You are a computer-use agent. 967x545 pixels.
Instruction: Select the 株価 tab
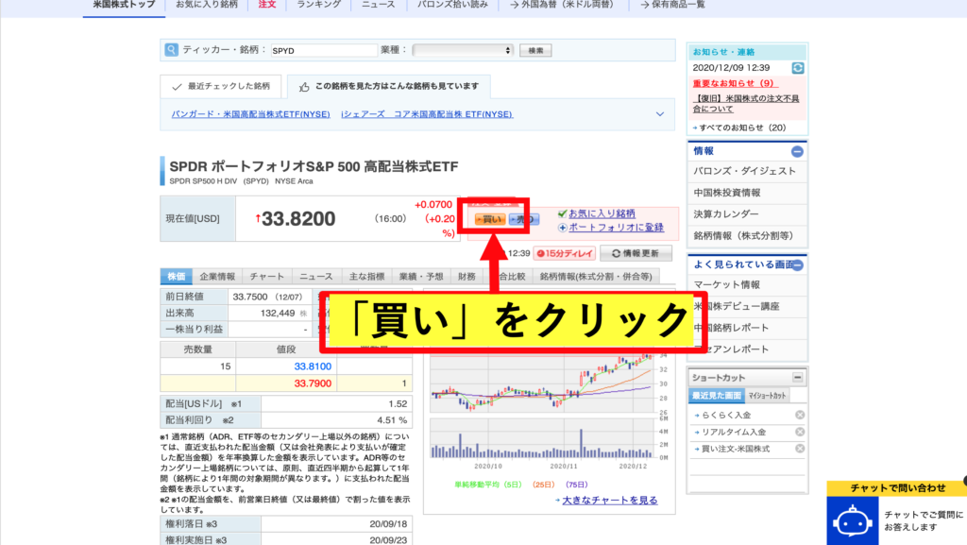(177, 276)
